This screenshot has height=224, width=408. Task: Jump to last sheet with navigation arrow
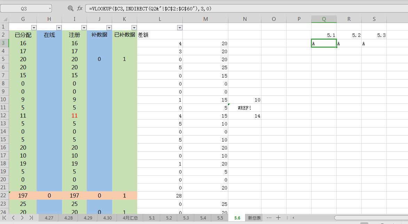(x=31, y=218)
